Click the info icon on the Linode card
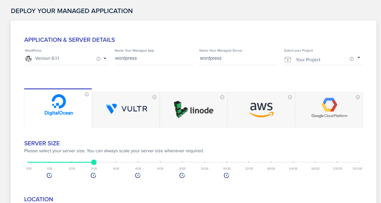The width and height of the screenshot is (381, 203). pyautogui.click(x=222, y=97)
